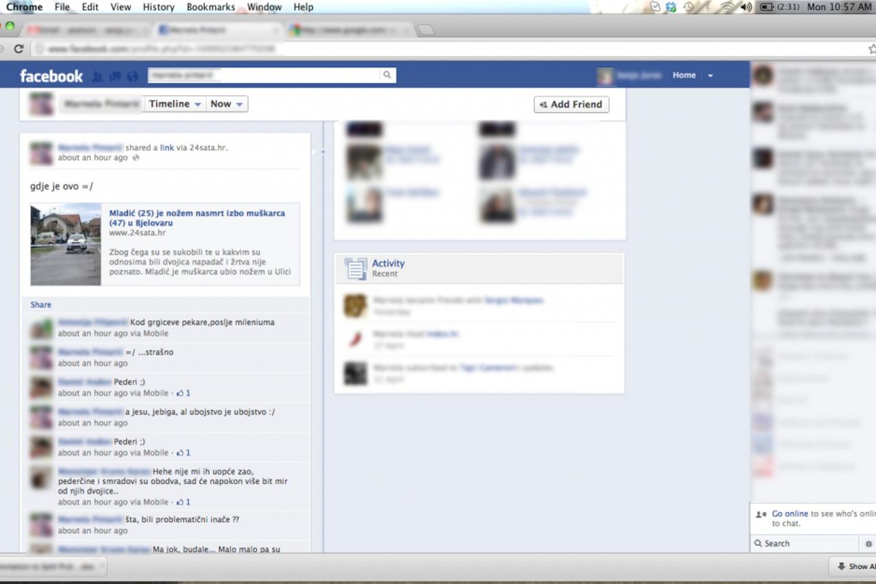The width and height of the screenshot is (876, 584).
Task: Click the battery status icon
Action: pos(766,7)
